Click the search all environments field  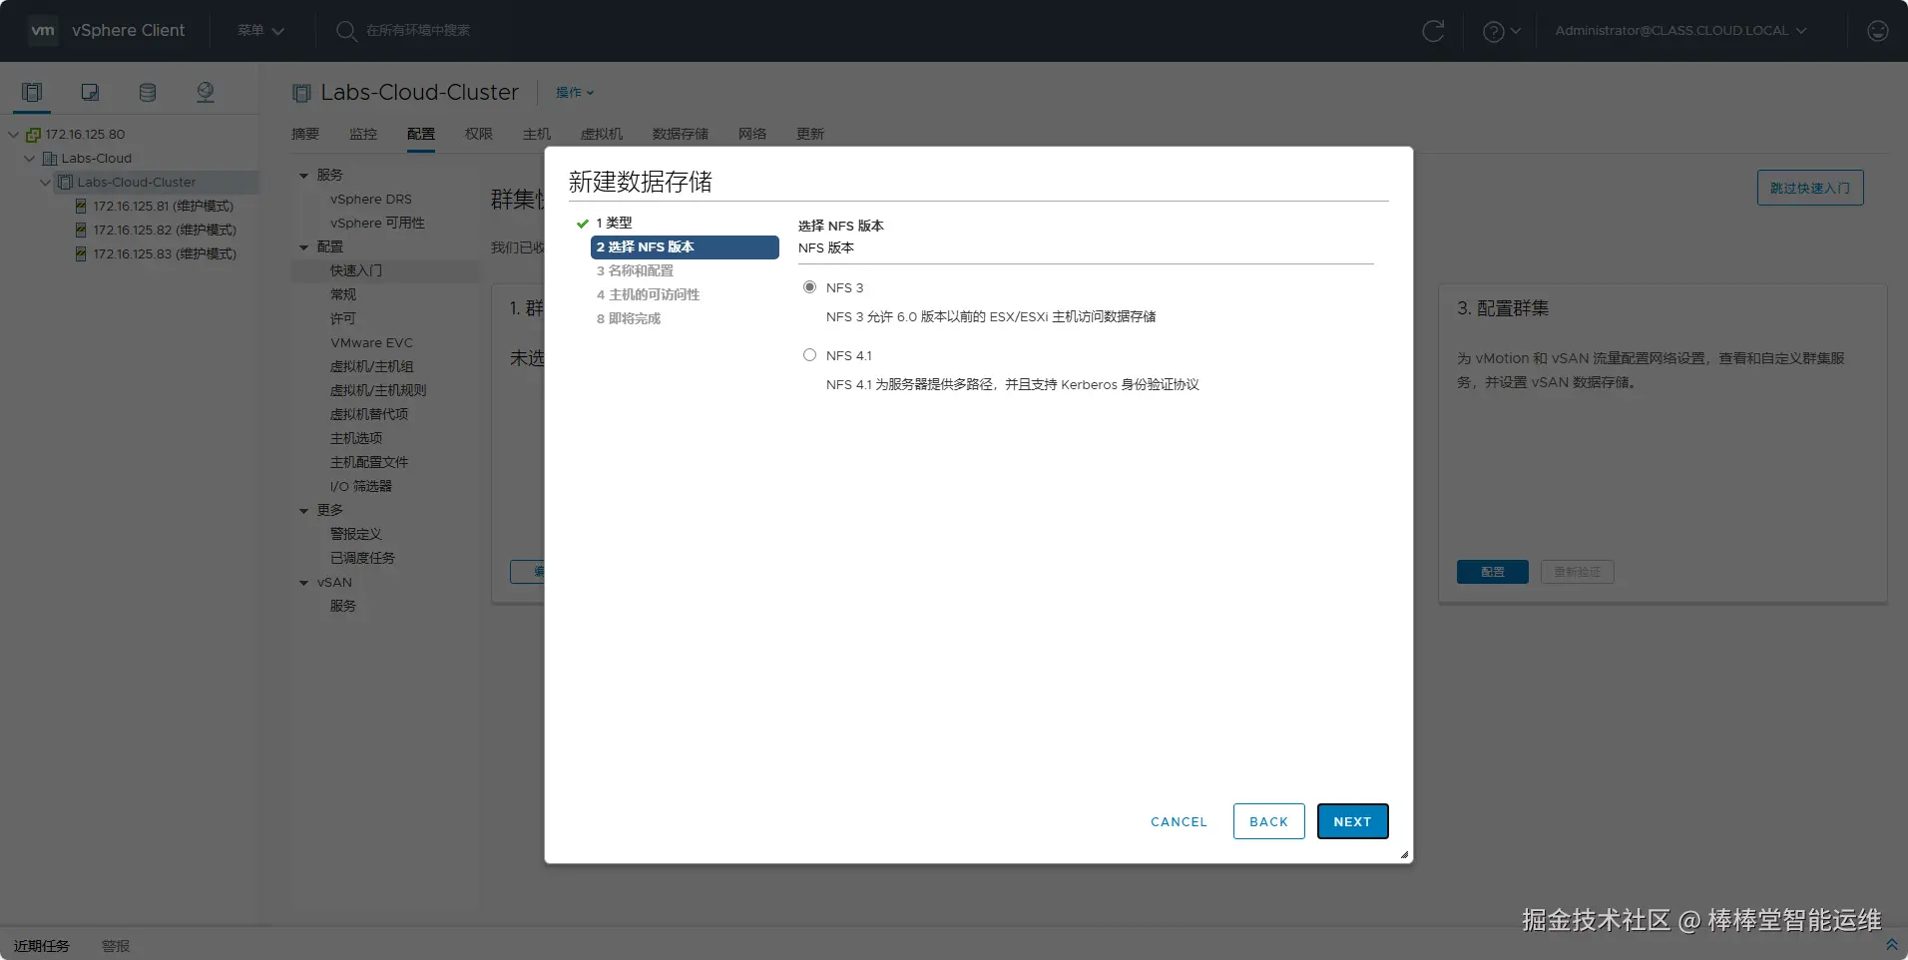[418, 31]
